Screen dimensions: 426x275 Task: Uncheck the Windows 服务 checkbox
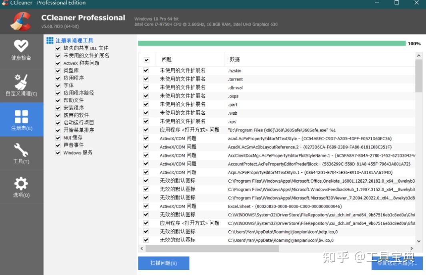click(x=58, y=153)
